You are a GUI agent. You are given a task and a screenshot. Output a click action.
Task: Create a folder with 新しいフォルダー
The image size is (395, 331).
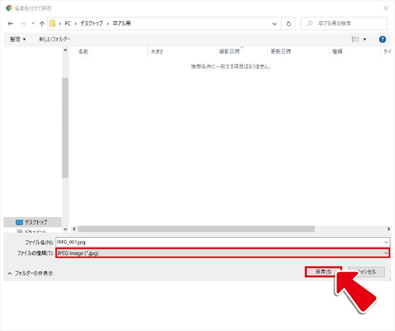click(x=54, y=39)
